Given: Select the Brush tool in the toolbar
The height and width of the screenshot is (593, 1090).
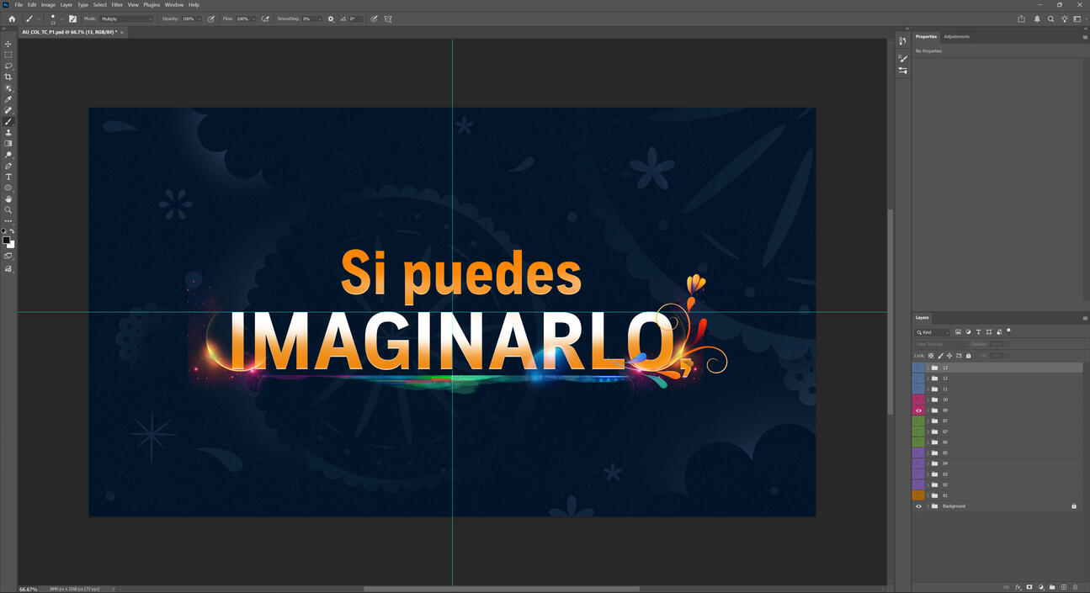Looking at the screenshot, I should [x=8, y=121].
